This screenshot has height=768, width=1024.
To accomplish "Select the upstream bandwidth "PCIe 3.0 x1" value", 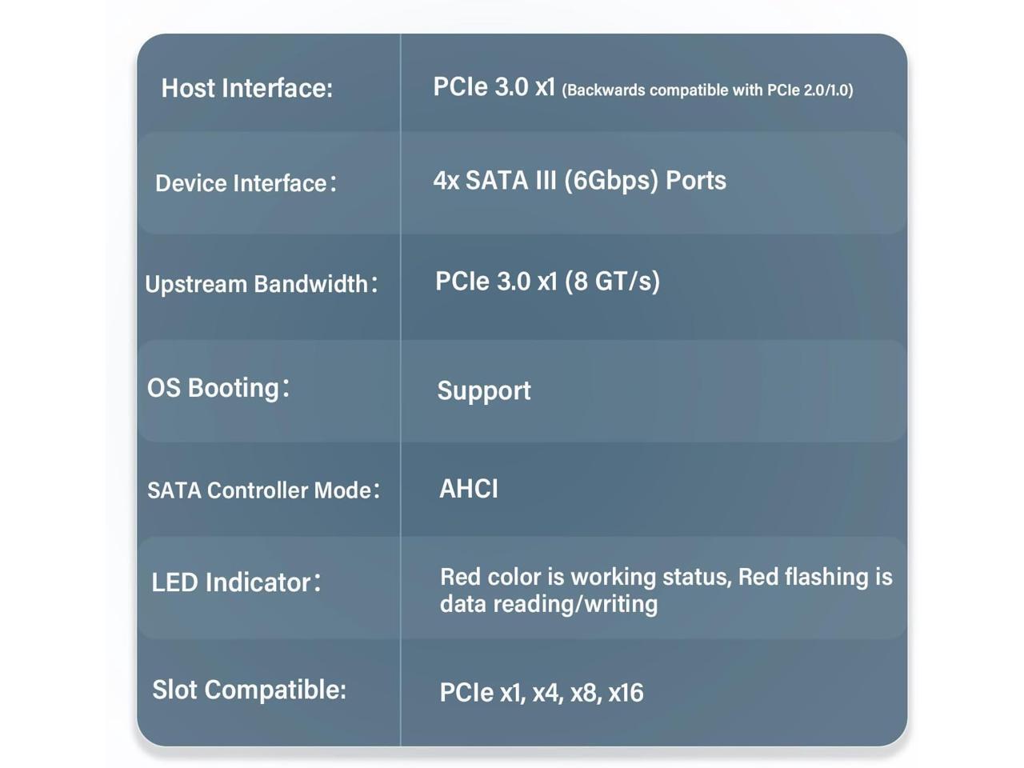I will [496, 282].
